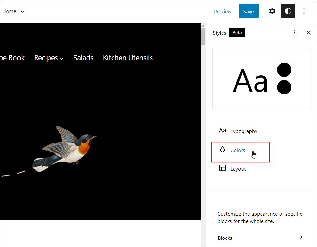The width and height of the screenshot is (317, 247).
Task: Toggle the Styles half-circle button
Action: (x=288, y=11)
